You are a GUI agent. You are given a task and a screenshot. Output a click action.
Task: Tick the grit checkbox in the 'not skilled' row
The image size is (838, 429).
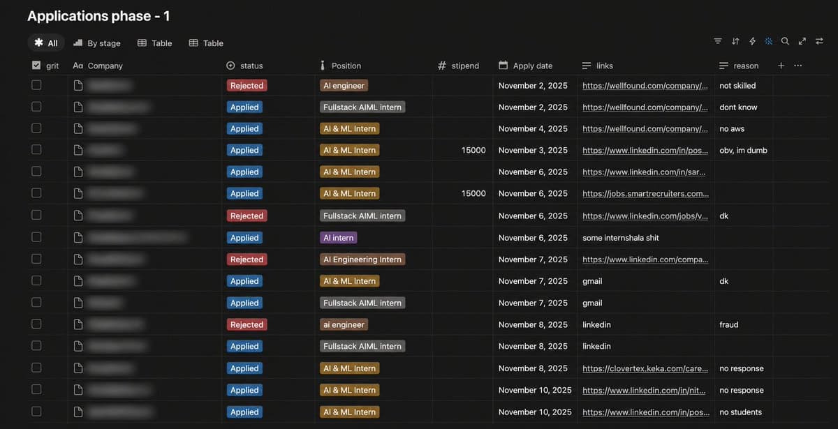[x=36, y=85]
